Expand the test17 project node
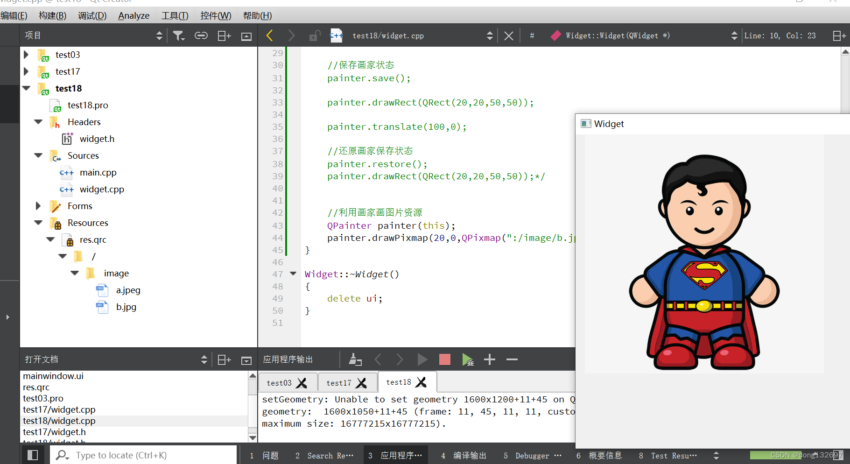This screenshot has height=464, width=850. click(27, 71)
